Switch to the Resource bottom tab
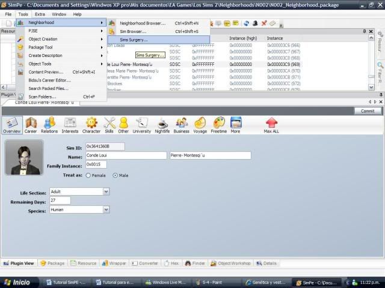Viewport: 385px width, 288px height. tap(84, 263)
